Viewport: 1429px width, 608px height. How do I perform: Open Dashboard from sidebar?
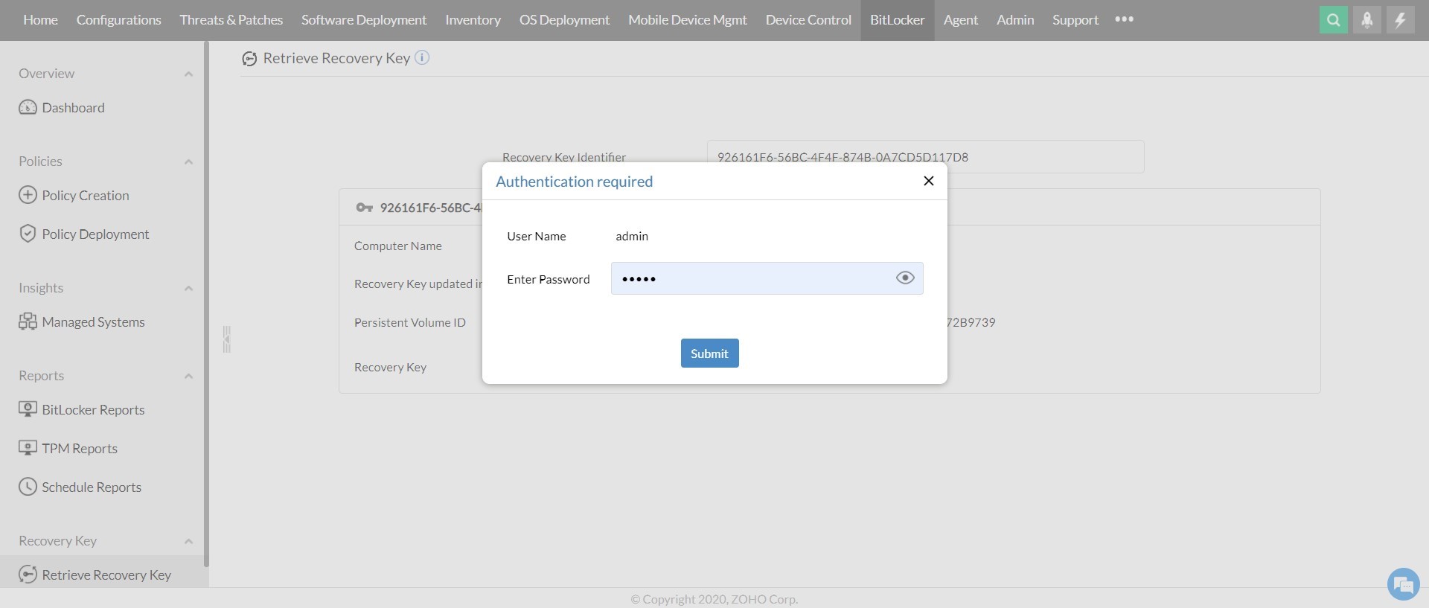[x=73, y=107]
